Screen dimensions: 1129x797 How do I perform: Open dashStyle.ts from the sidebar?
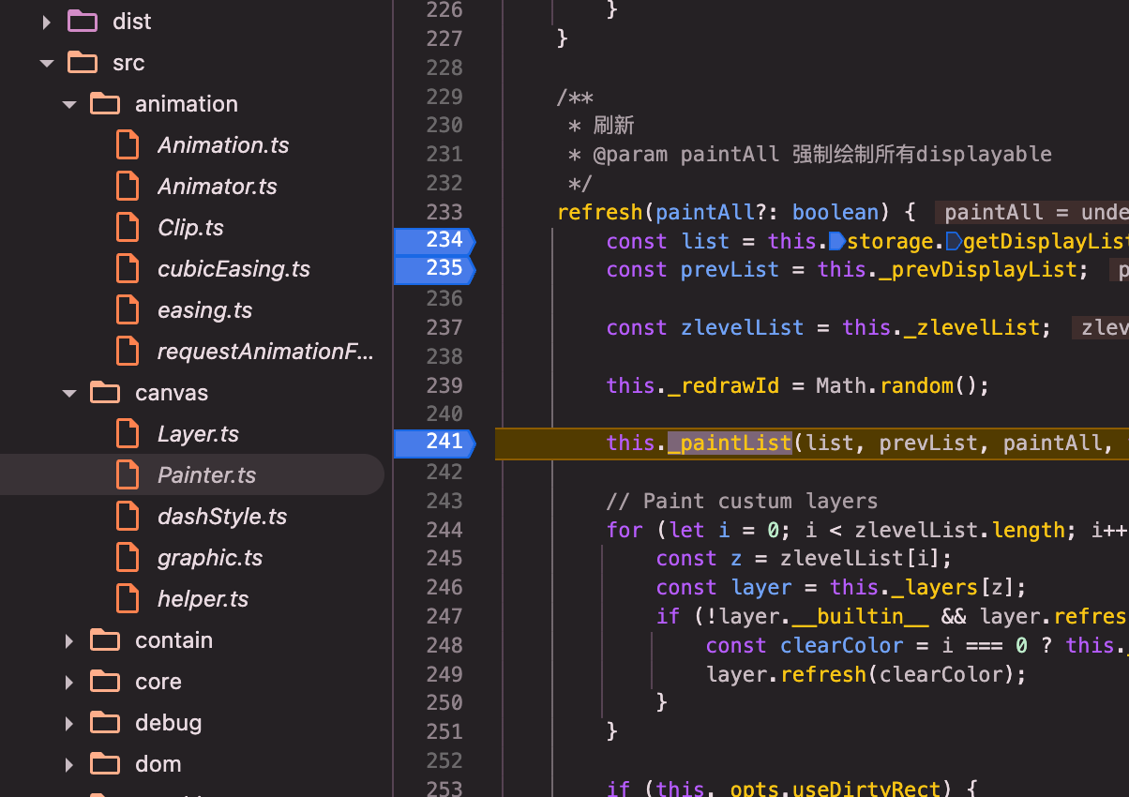pos(222,517)
